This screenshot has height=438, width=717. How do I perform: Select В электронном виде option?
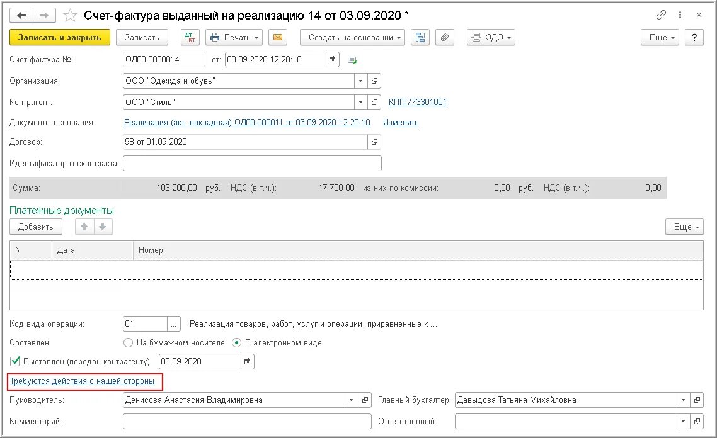click(x=236, y=342)
